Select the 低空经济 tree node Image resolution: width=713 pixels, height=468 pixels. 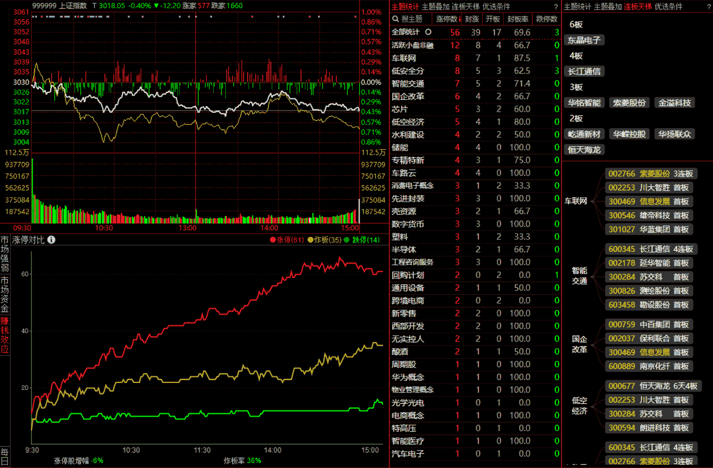(579, 406)
